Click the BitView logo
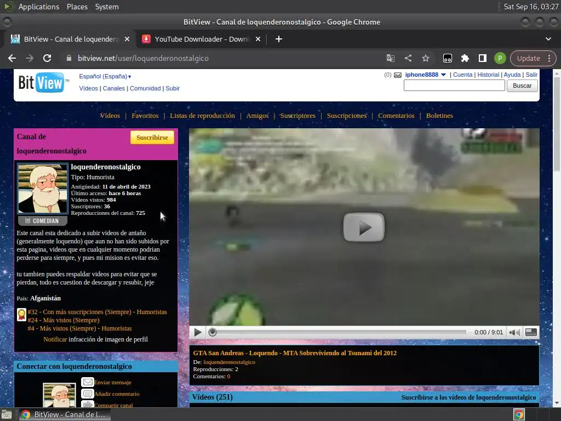This screenshot has width=561, height=421. click(x=42, y=83)
